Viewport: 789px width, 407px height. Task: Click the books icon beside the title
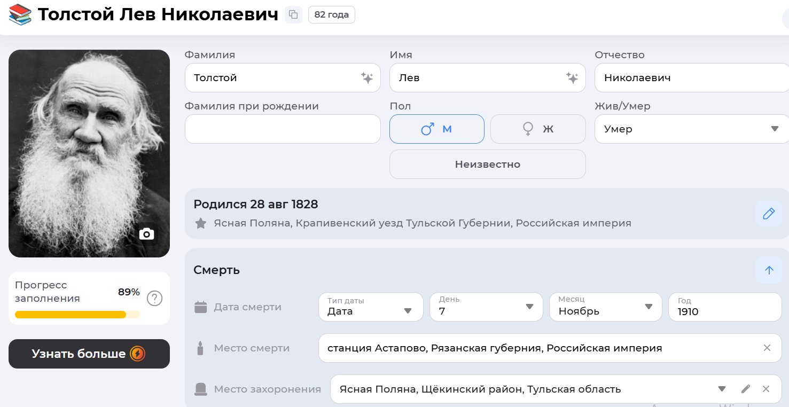20,14
